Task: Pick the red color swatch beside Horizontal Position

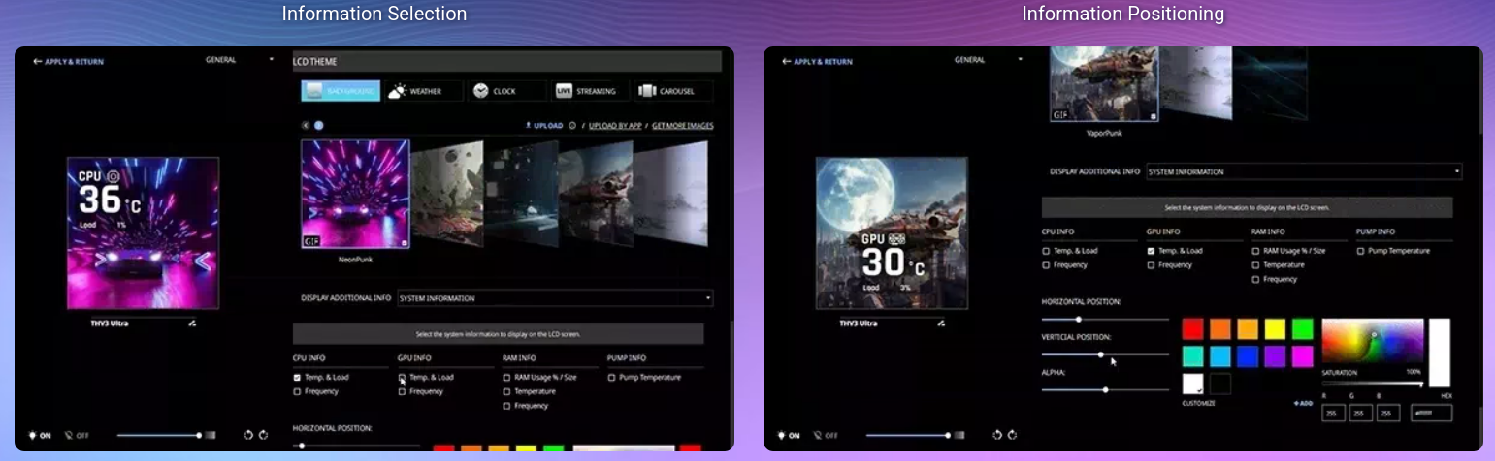Action: (1192, 329)
